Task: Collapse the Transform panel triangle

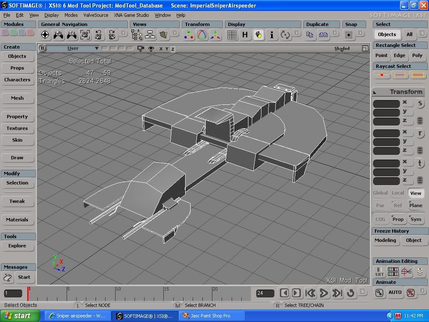Action: [x=375, y=93]
